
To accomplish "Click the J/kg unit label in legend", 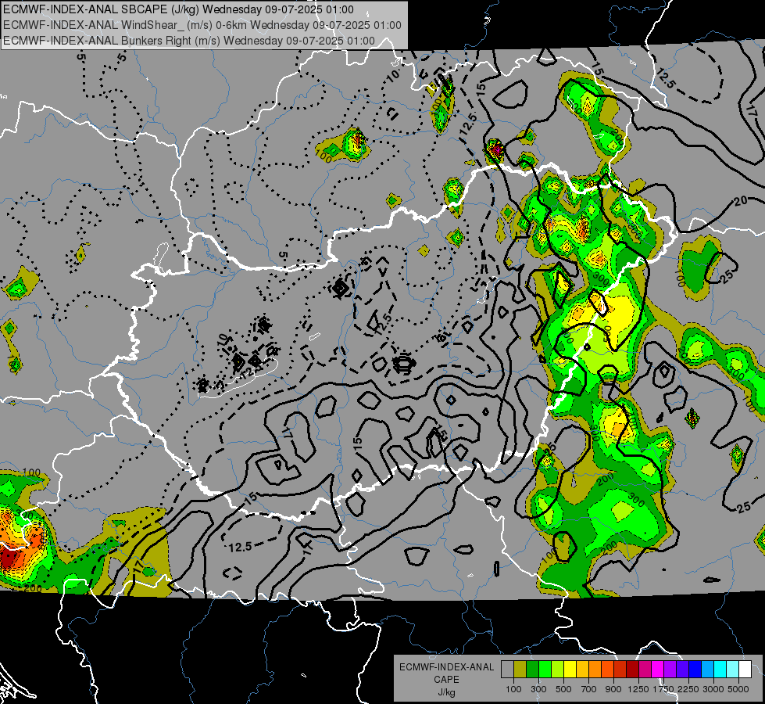I will point(446,692).
